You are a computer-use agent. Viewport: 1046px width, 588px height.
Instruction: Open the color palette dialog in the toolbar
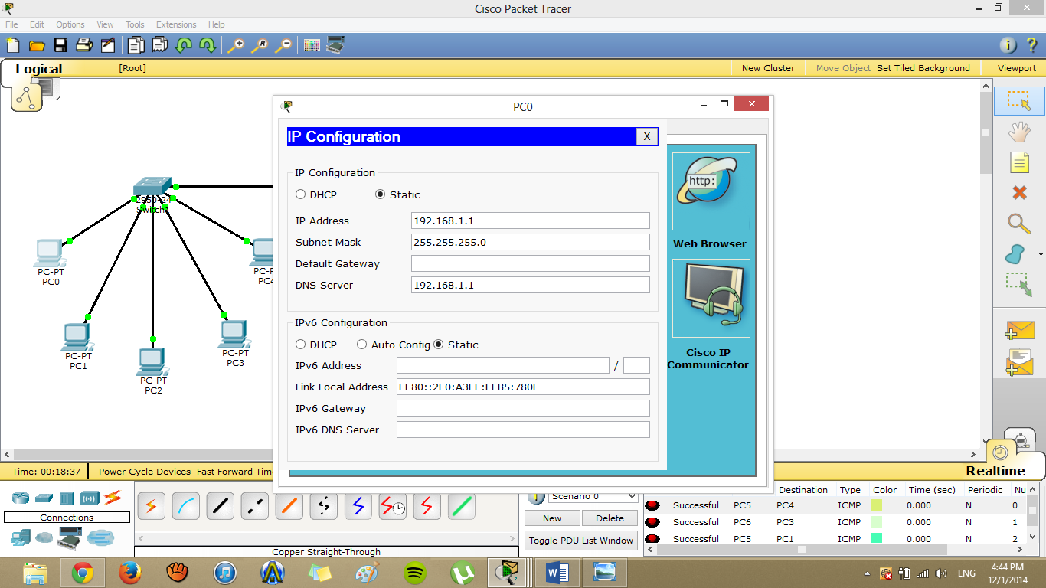pyautogui.click(x=312, y=45)
